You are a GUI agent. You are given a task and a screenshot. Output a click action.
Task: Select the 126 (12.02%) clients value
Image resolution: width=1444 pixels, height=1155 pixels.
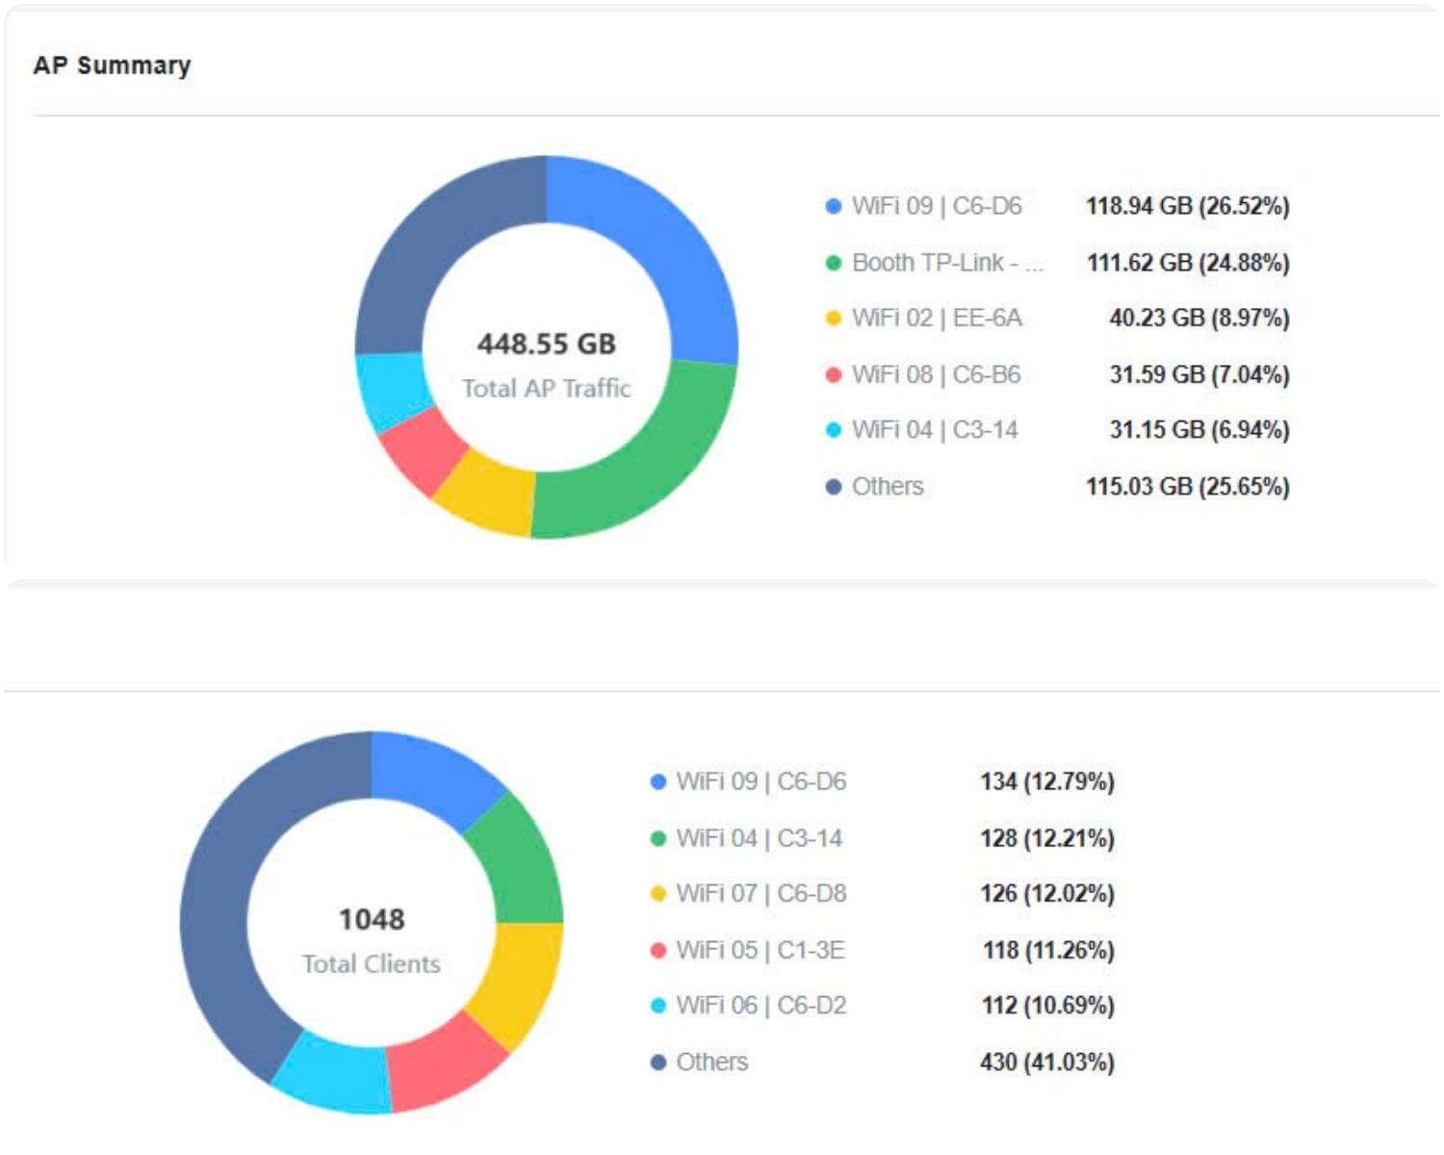[1047, 894]
